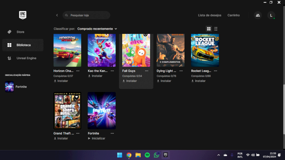Open Rocket League three-dot options menu

pos(215,71)
